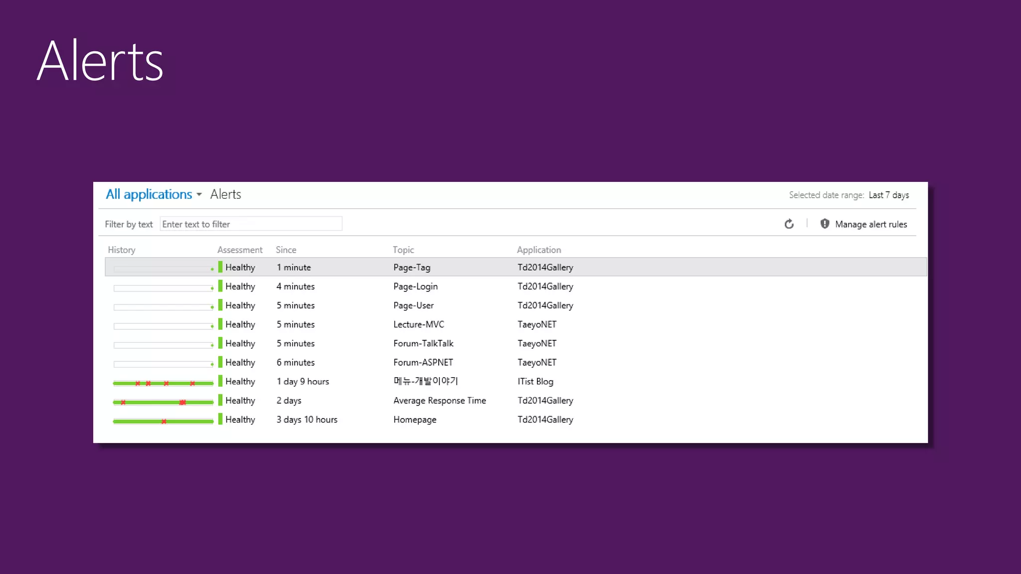The width and height of the screenshot is (1021, 574).
Task: Click the Alerts breadcrumb title
Action: (x=225, y=194)
